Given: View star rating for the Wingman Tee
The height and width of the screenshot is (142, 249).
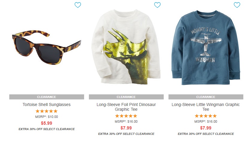Looking at the screenshot, I should pos(206,116).
